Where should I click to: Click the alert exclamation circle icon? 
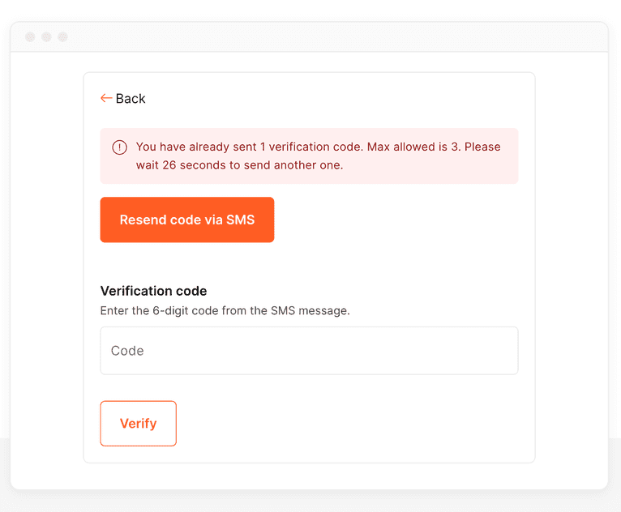119,147
